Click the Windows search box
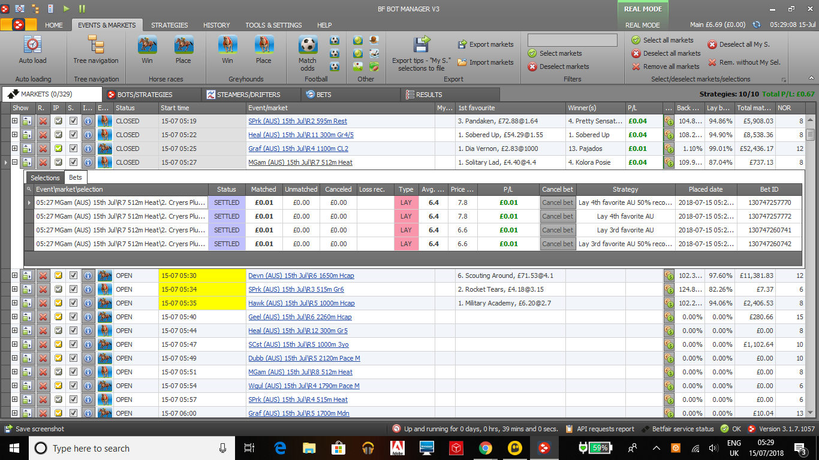The image size is (819, 460). pos(132,448)
